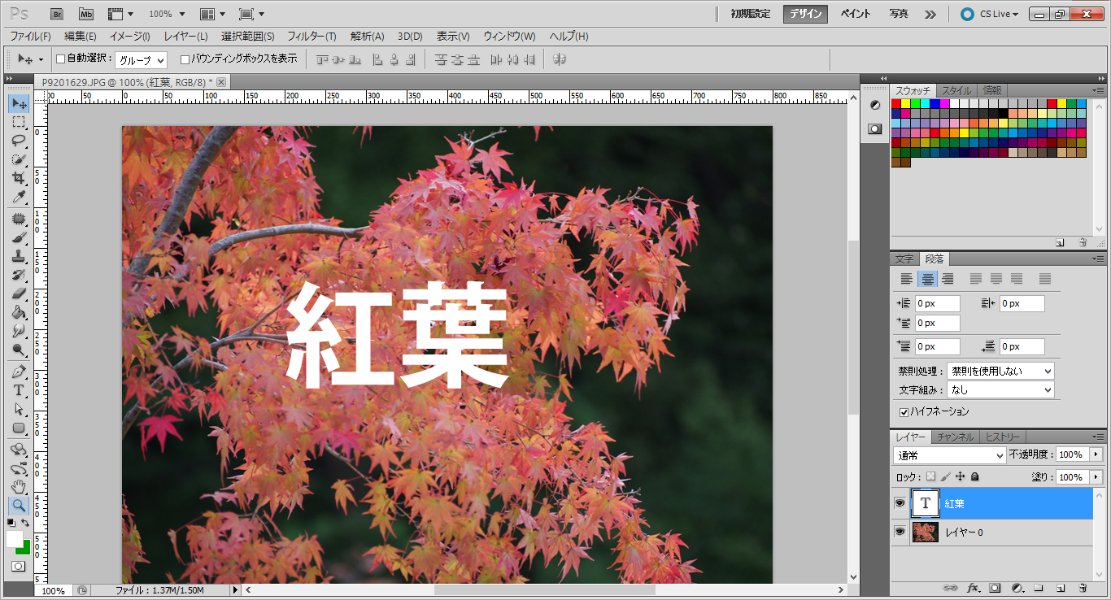Enable the 自動選択 checkbox
The height and width of the screenshot is (600, 1111).
(x=60, y=59)
